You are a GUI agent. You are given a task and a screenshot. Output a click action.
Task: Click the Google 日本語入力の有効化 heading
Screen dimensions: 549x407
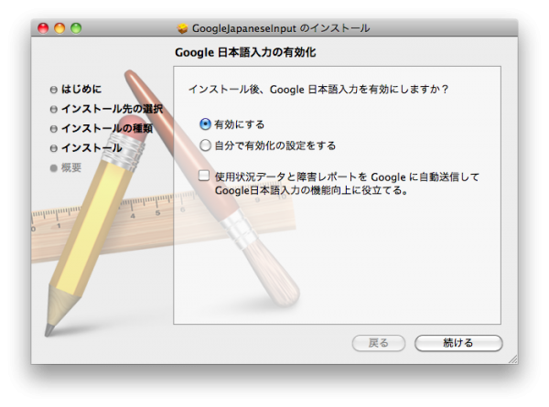pyautogui.click(x=245, y=52)
